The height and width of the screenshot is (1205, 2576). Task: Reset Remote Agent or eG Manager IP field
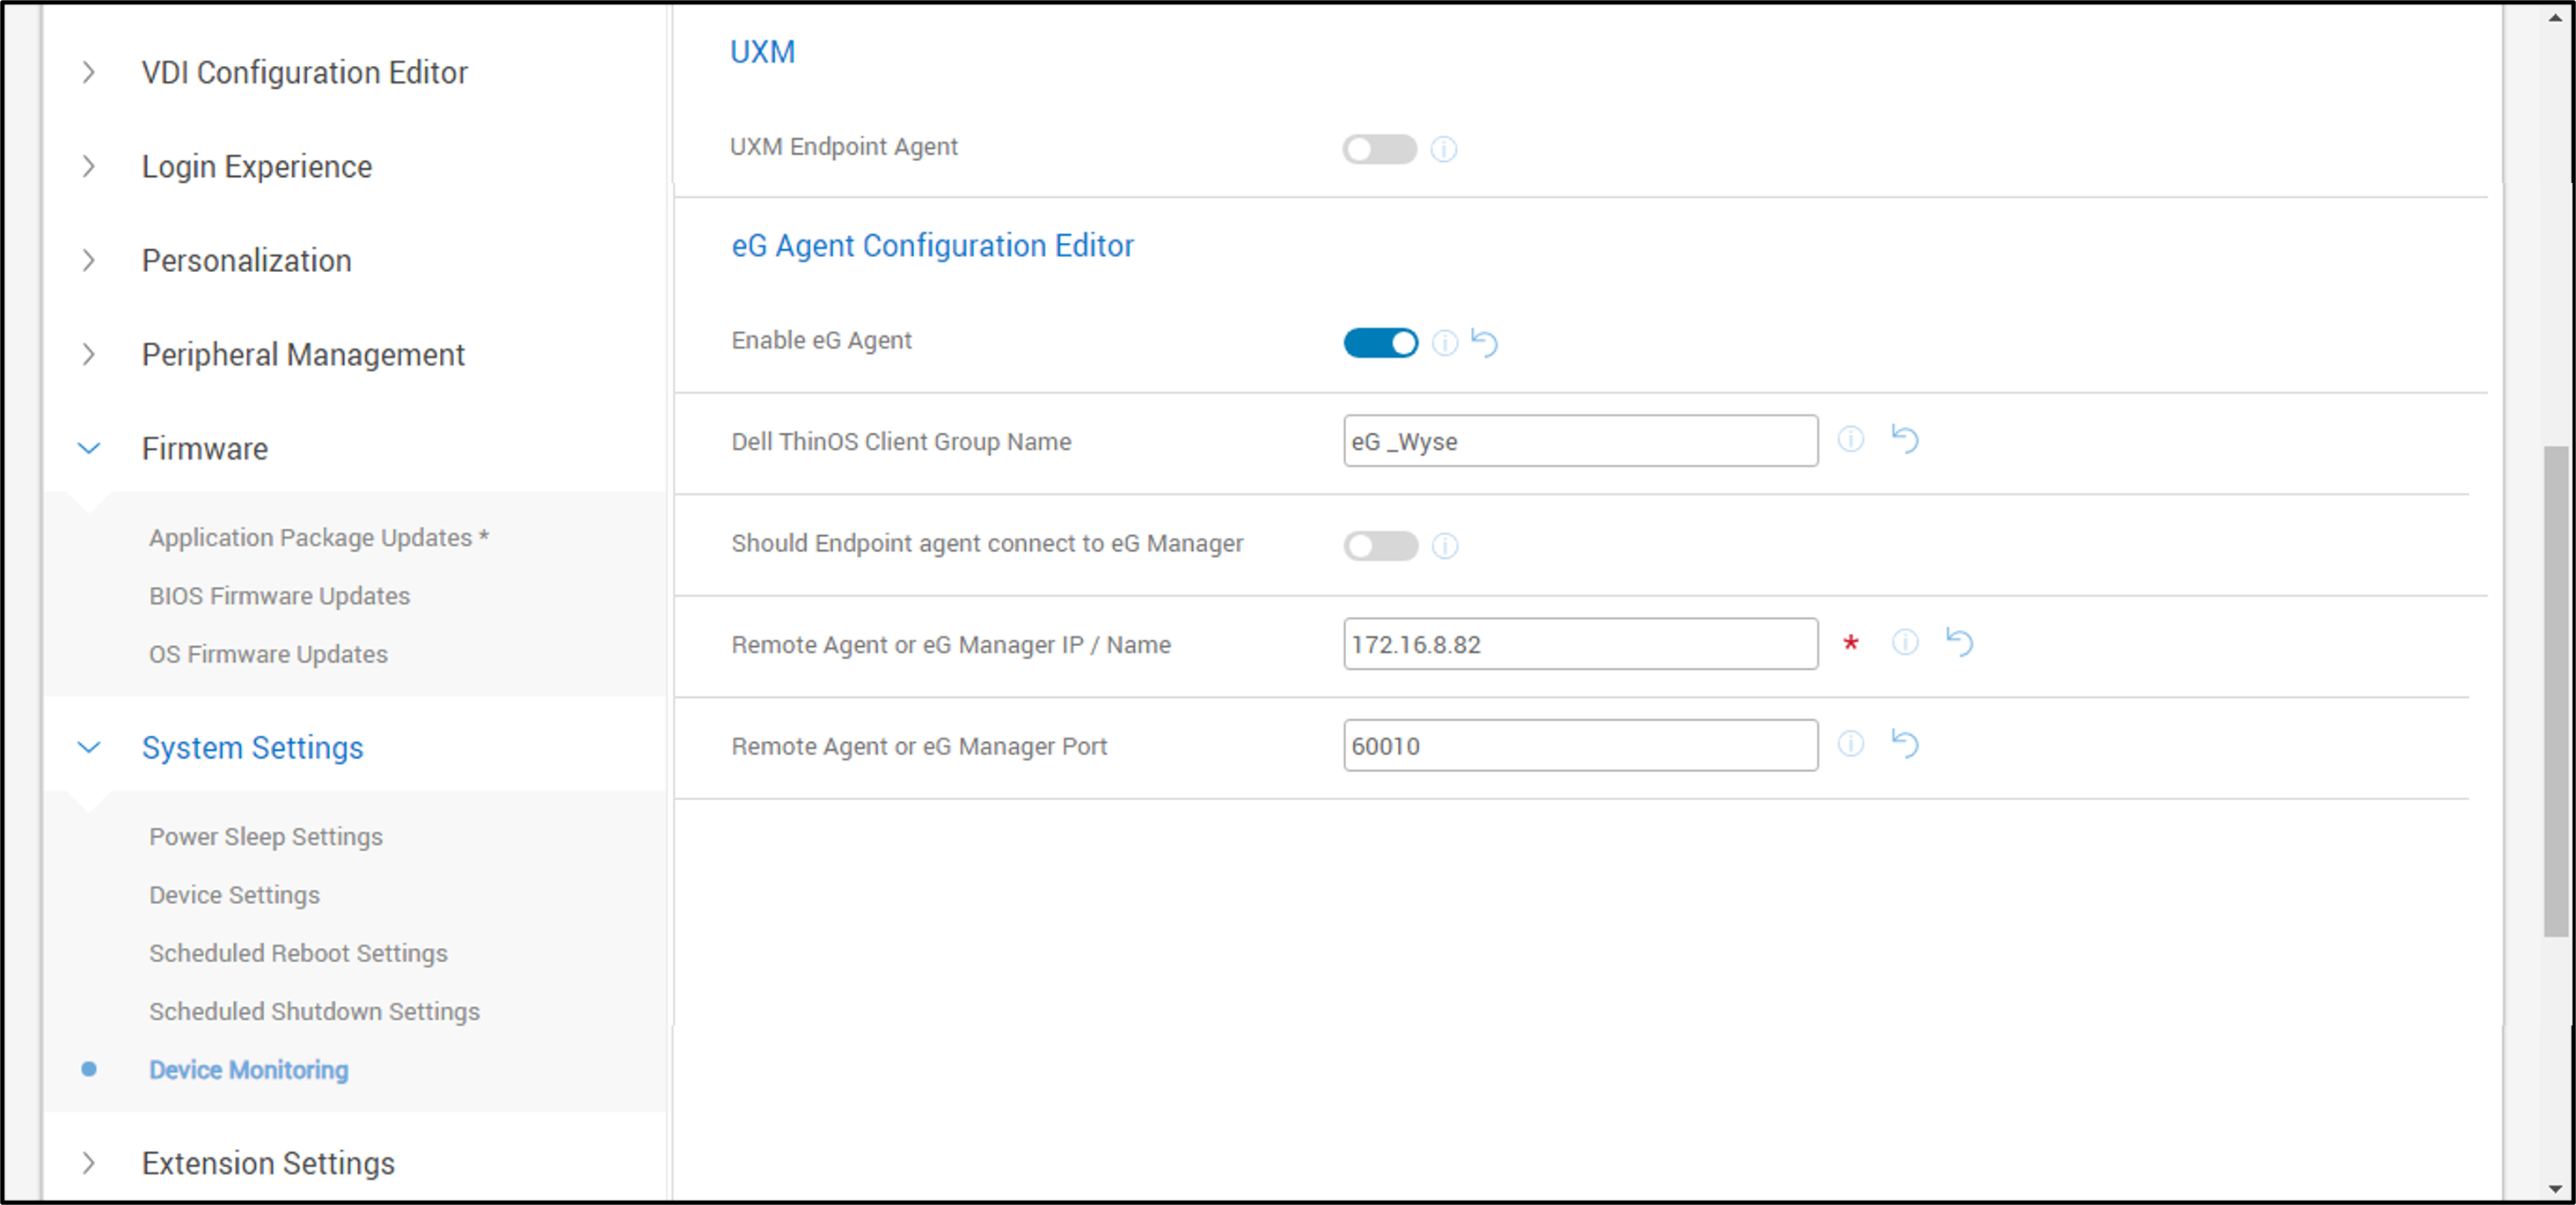[x=1958, y=642]
